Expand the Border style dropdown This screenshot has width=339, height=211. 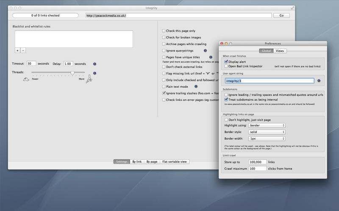(267, 132)
